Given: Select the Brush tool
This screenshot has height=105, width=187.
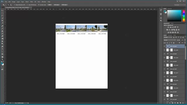Looking at the screenshot, I should click(2, 29).
